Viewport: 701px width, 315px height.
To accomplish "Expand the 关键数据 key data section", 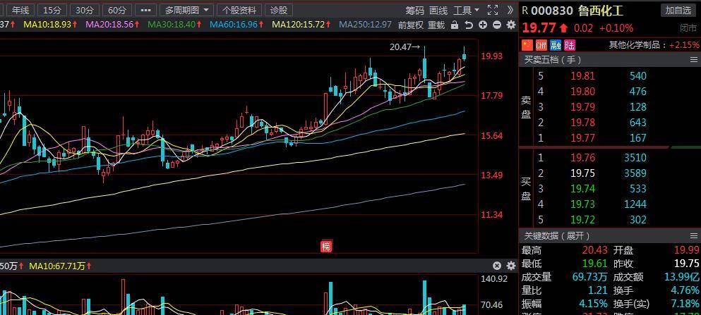I will coord(556,235).
